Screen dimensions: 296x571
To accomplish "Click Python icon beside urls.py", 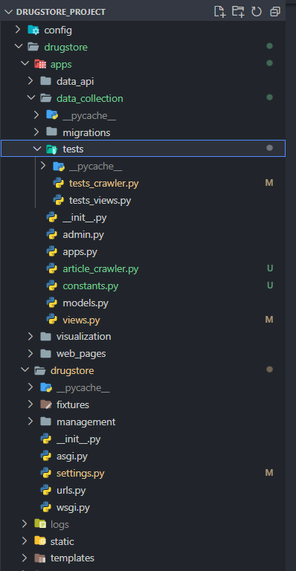I will pyautogui.click(x=46, y=490).
